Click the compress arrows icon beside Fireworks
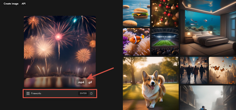 pos(28,93)
